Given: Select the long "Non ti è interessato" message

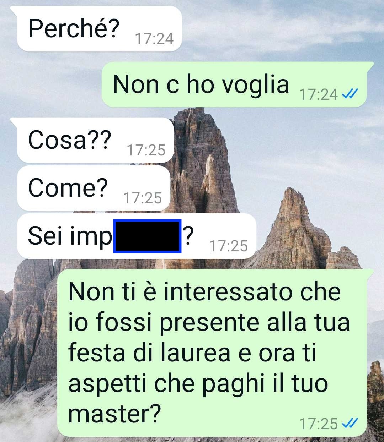Looking at the screenshot, I should click(x=212, y=353).
